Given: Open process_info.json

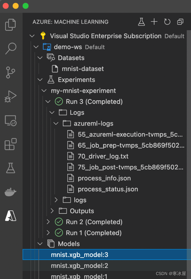Looking at the screenshot, I should coord(105,178).
